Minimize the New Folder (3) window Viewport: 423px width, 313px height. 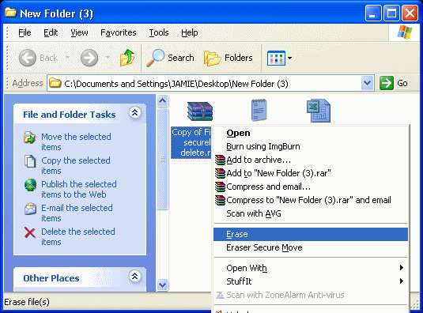pos(373,13)
